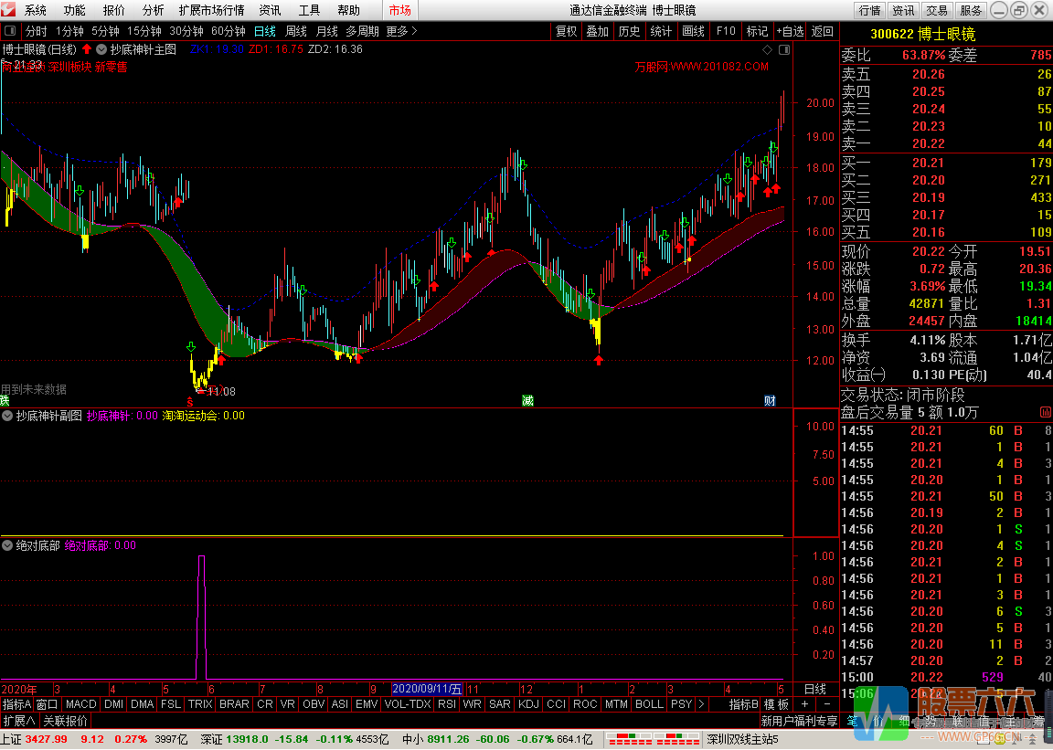1053x750 pixels.
Task: Click the 减 marker on the chart
Action: click(x=527, y=401)
